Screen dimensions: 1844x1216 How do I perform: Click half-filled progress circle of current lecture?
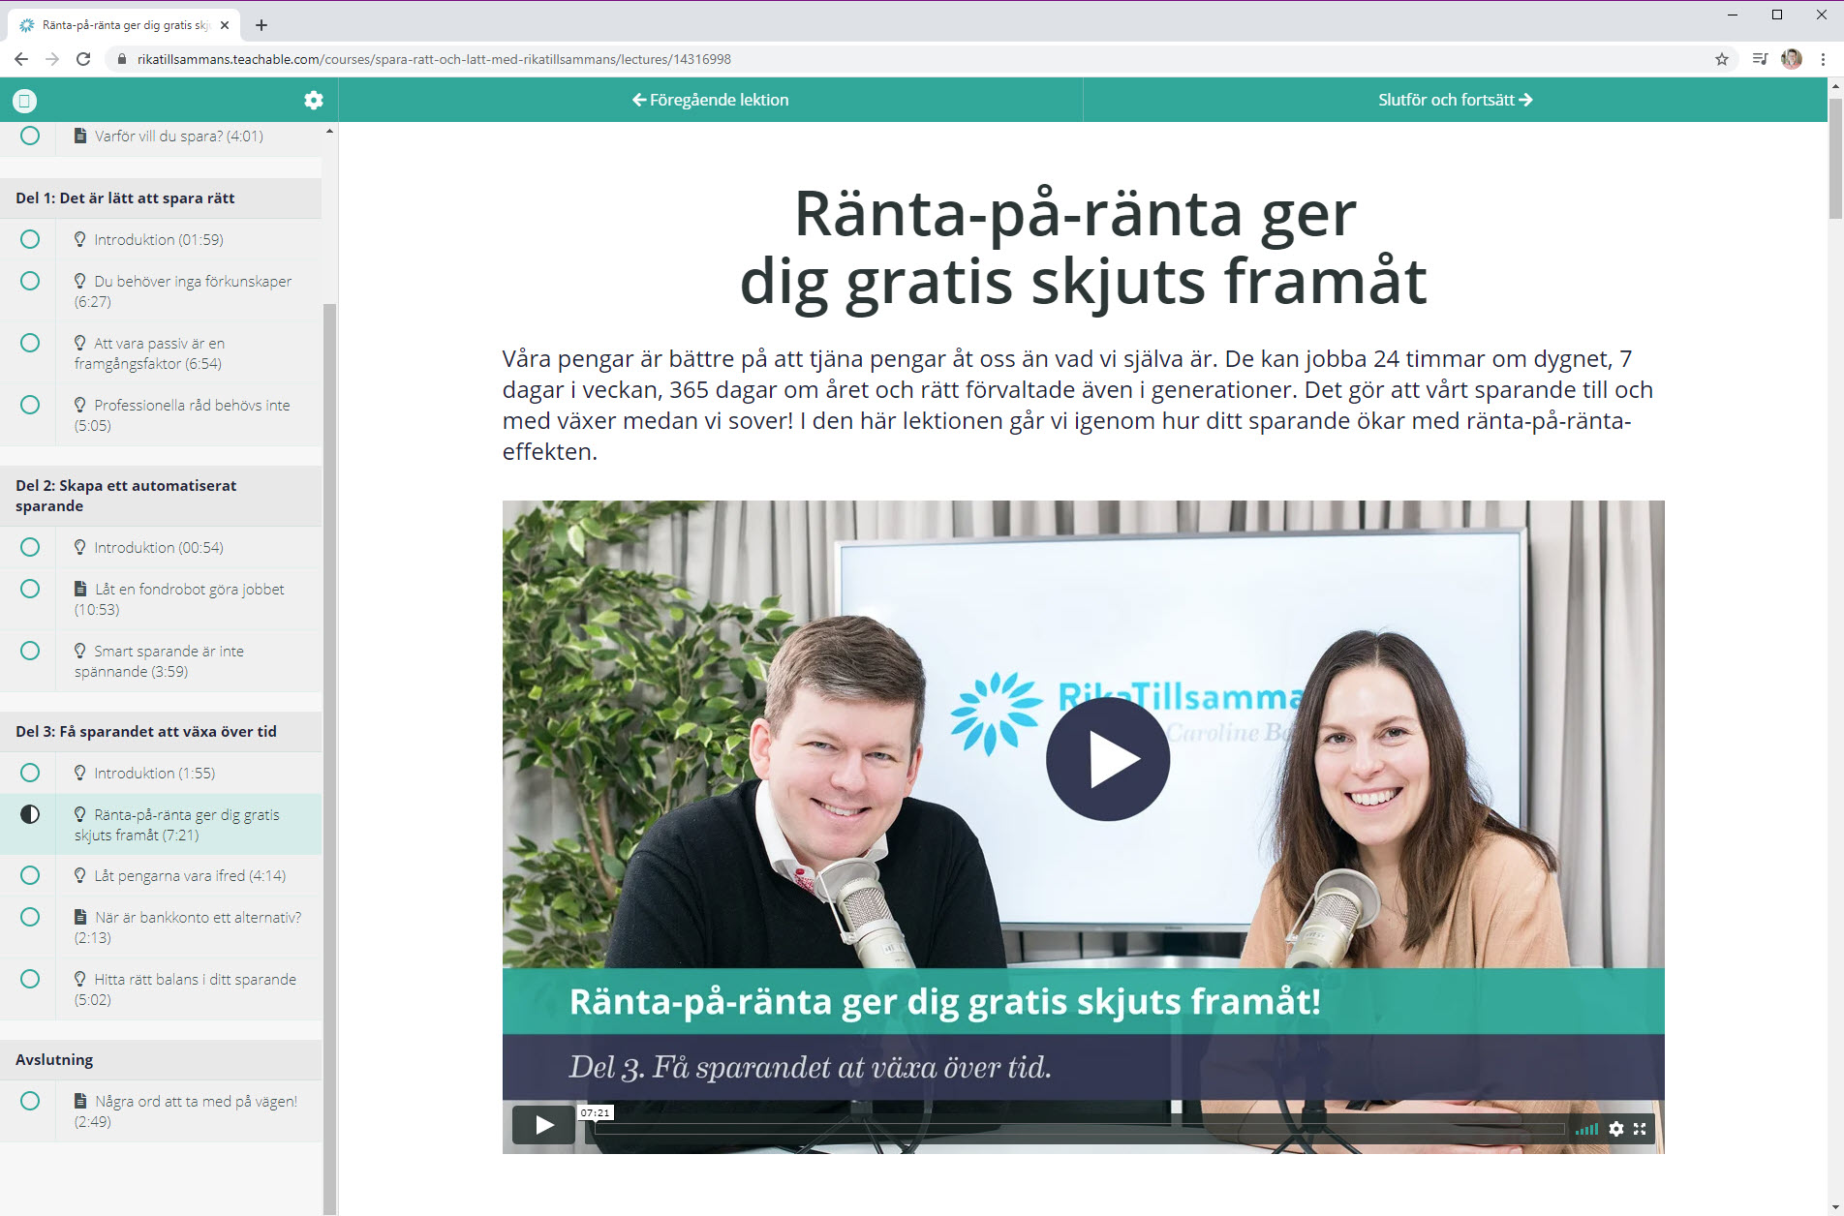[x=29, y=814]
